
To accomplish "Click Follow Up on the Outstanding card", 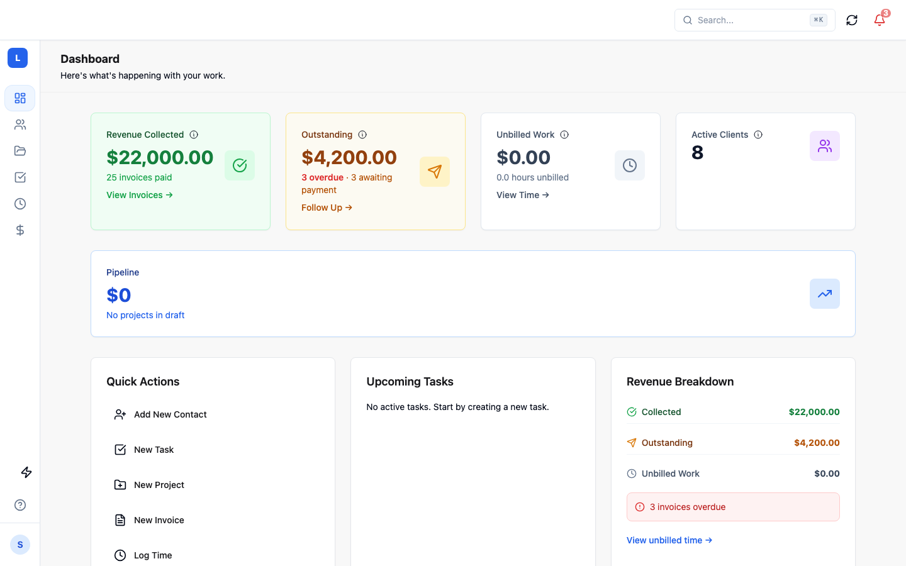I will (x=327, y=208).
